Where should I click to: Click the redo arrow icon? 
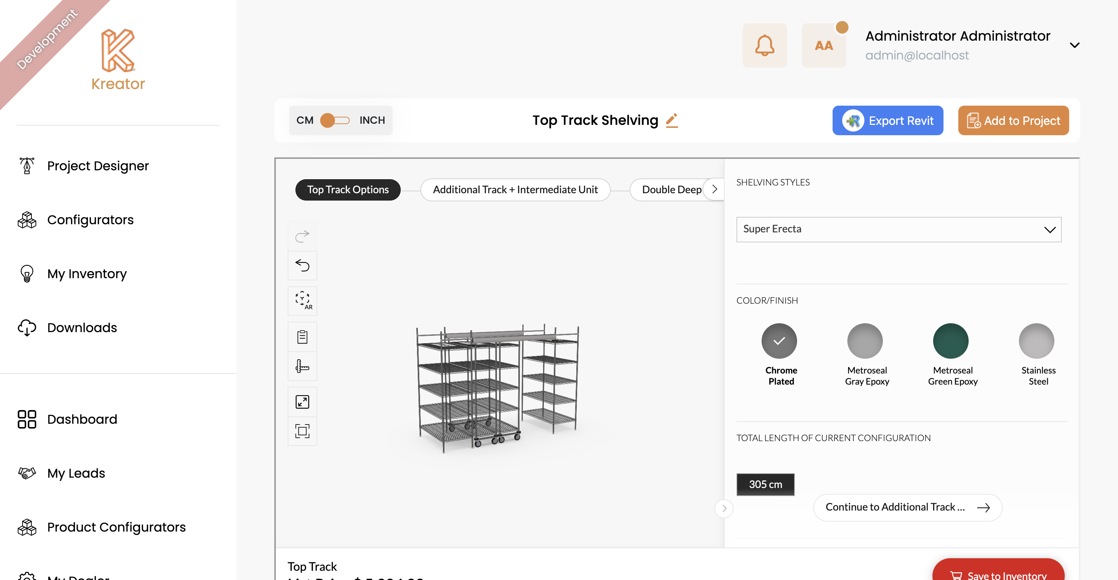302,236
